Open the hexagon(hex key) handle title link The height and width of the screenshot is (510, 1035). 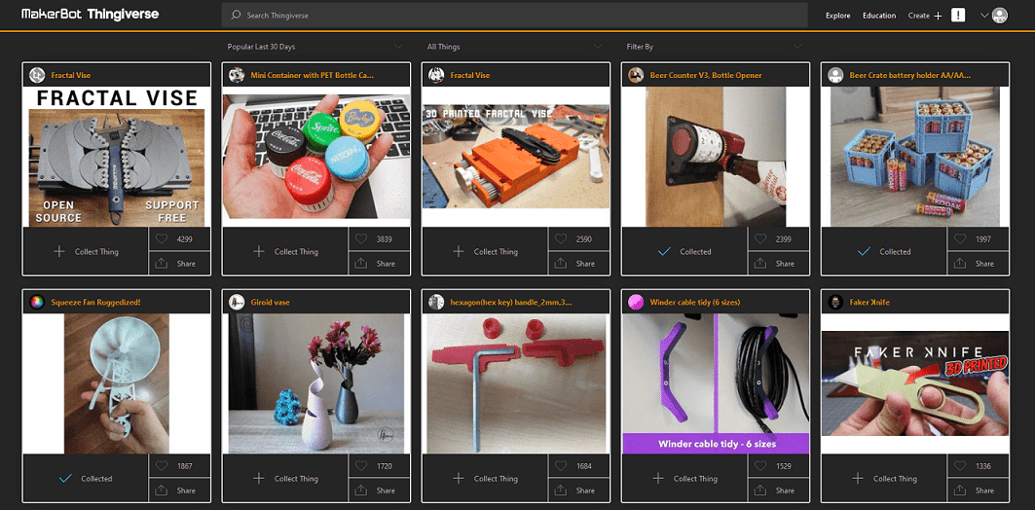coord(511,302)
